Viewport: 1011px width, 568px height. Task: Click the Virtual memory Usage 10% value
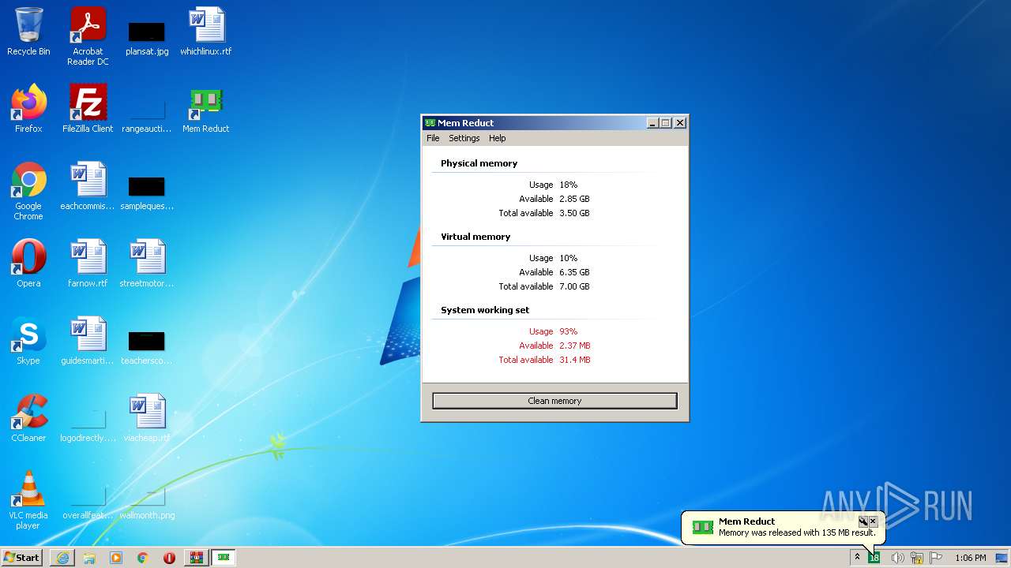pos(568,258)
